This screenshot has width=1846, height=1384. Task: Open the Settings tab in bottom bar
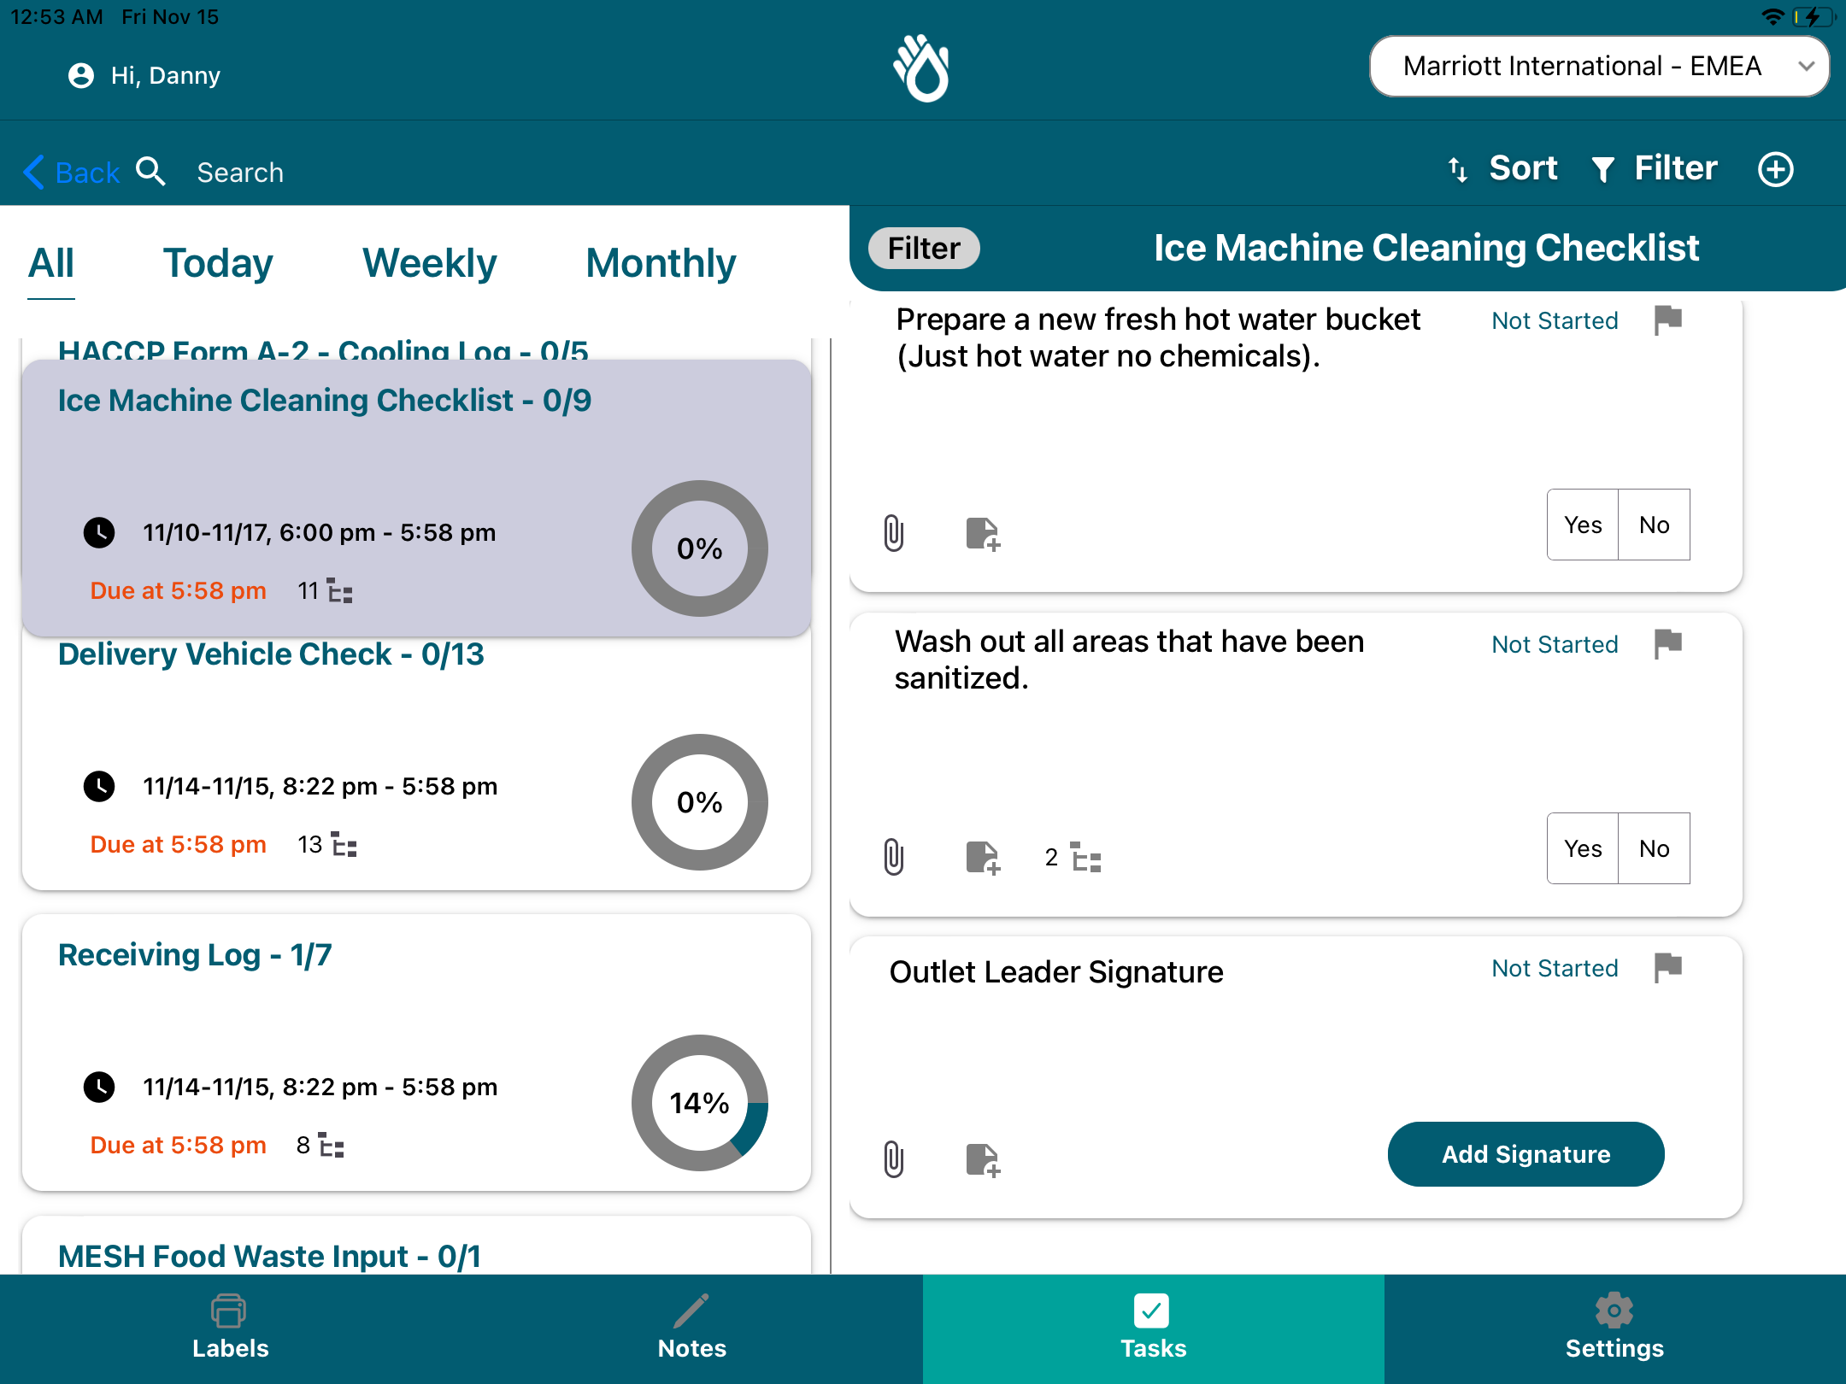click(1614, 1328)
